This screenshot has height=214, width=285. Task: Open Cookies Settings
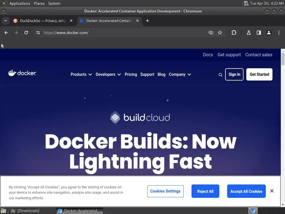click(x=165, y=191)
